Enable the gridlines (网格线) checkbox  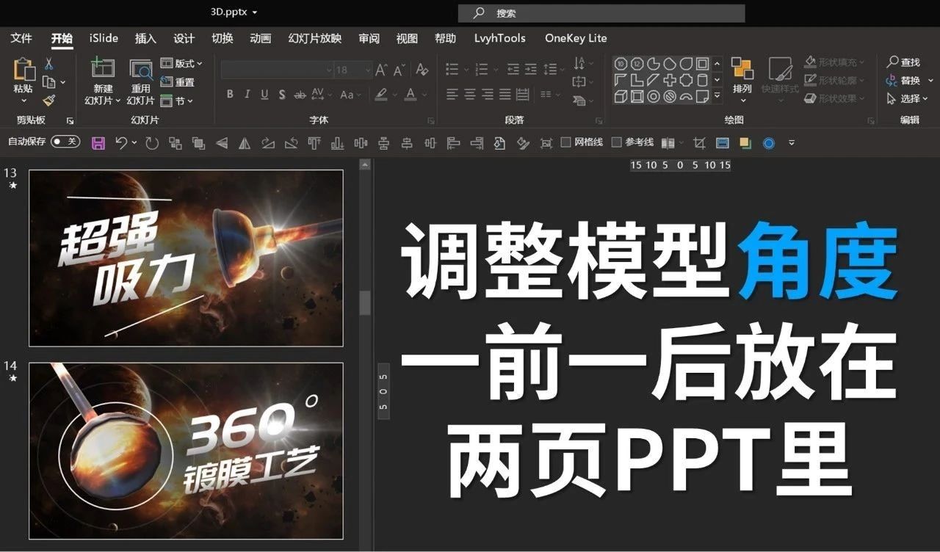(566, 142)
